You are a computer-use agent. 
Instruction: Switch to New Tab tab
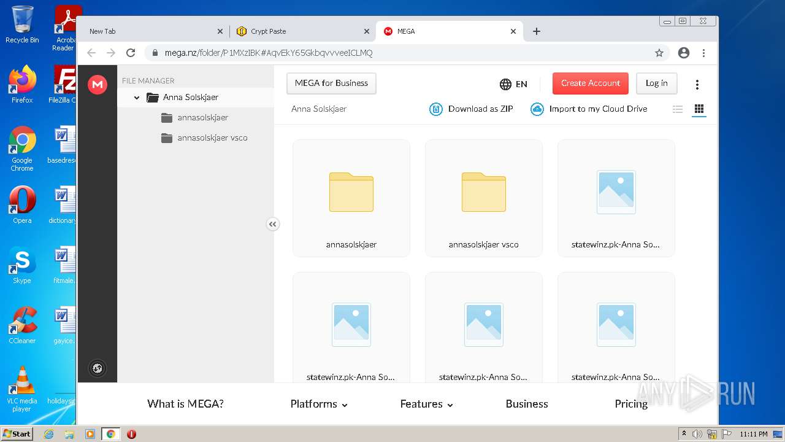153,31
